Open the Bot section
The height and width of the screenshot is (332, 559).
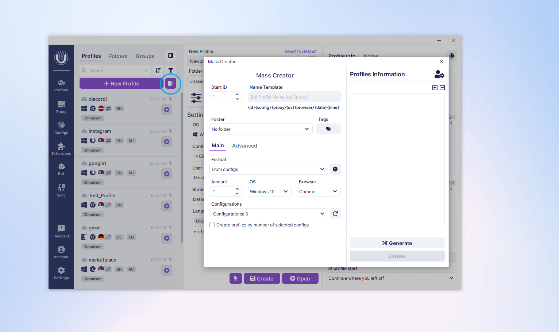(61, 169)
